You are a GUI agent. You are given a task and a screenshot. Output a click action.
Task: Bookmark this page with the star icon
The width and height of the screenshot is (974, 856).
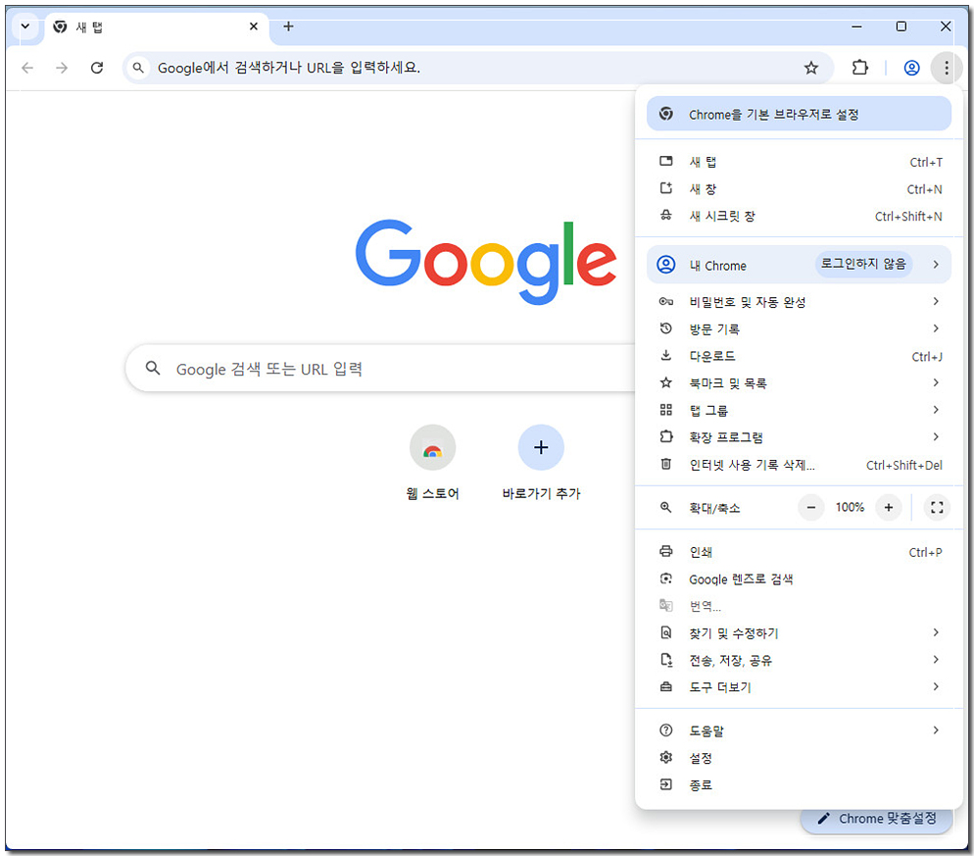[x=811, y=68]
